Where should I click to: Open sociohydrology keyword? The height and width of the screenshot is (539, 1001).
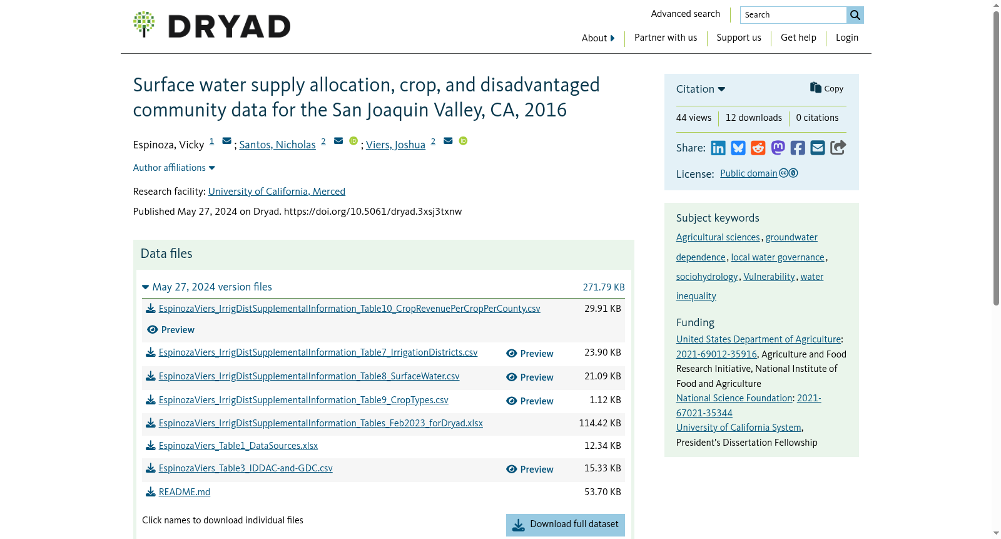tap(707, 277)
